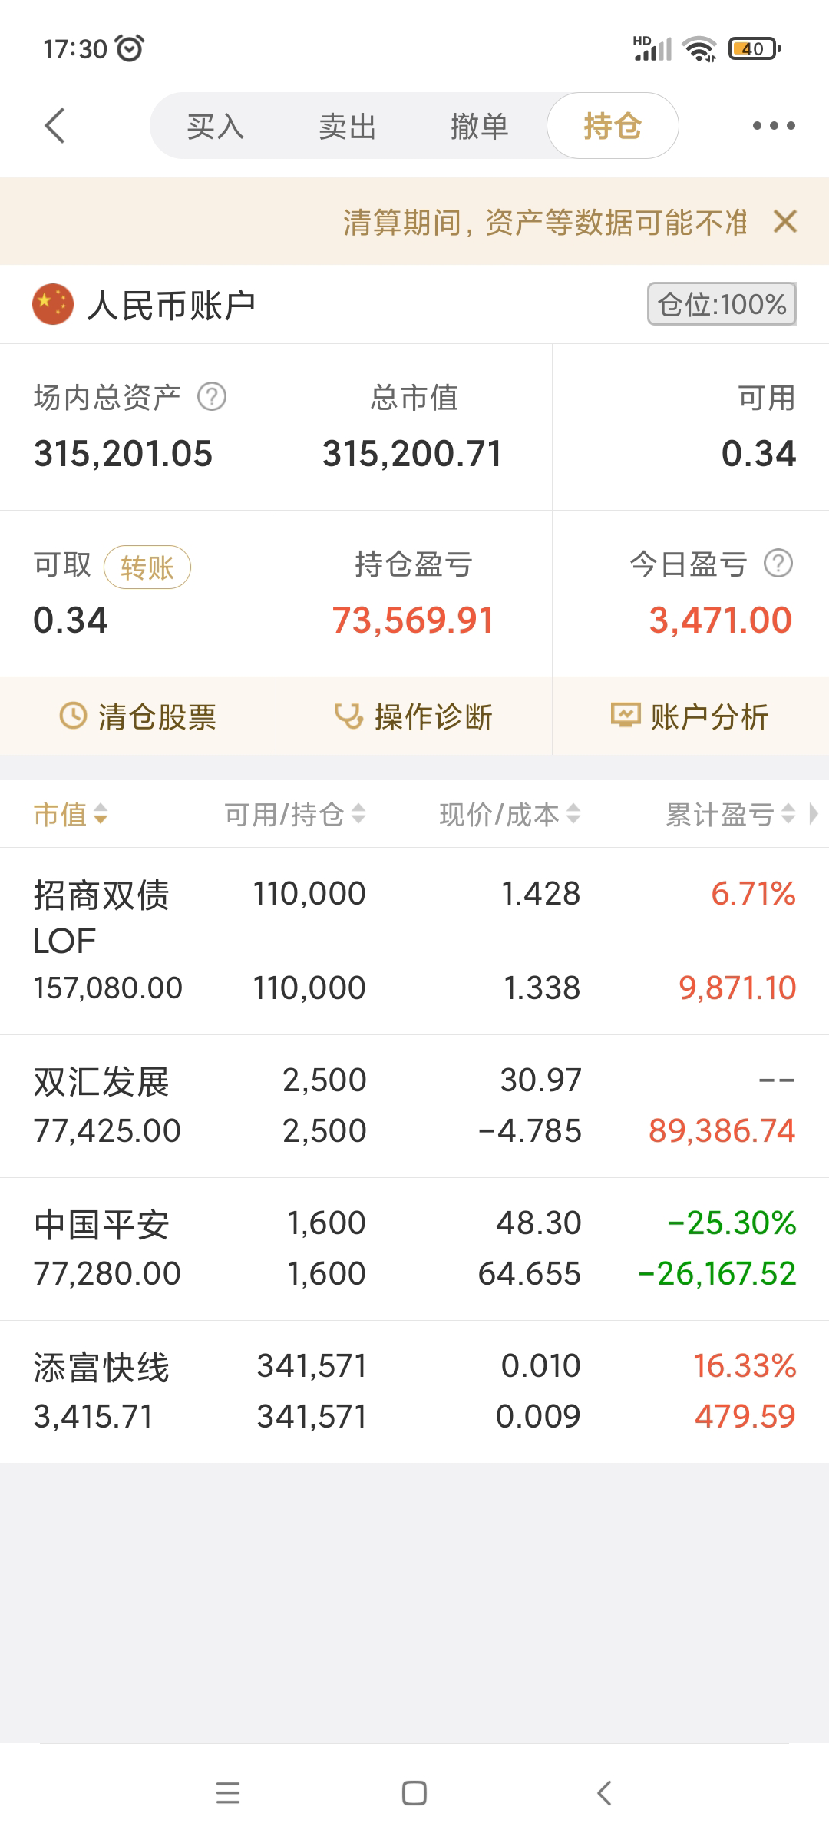Screen dimensions: 829x1843
Task: Switch to the 买入 tab
Action: tap(215, 126)
